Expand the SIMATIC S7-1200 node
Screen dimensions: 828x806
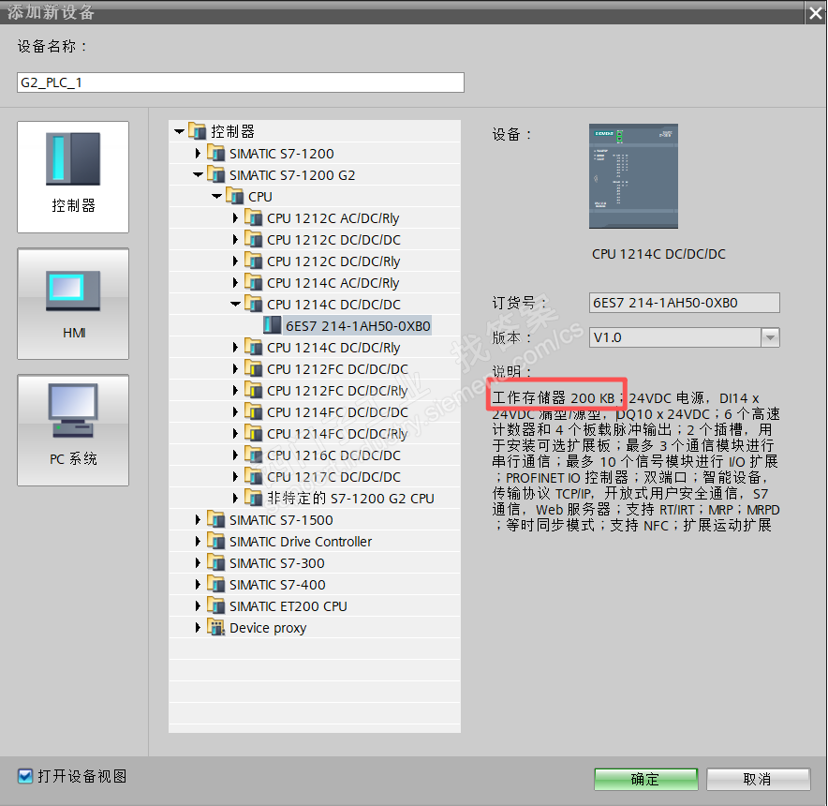[x=198, y=154]
